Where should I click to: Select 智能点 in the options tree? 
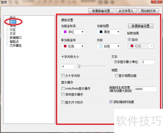click(14, 41)
